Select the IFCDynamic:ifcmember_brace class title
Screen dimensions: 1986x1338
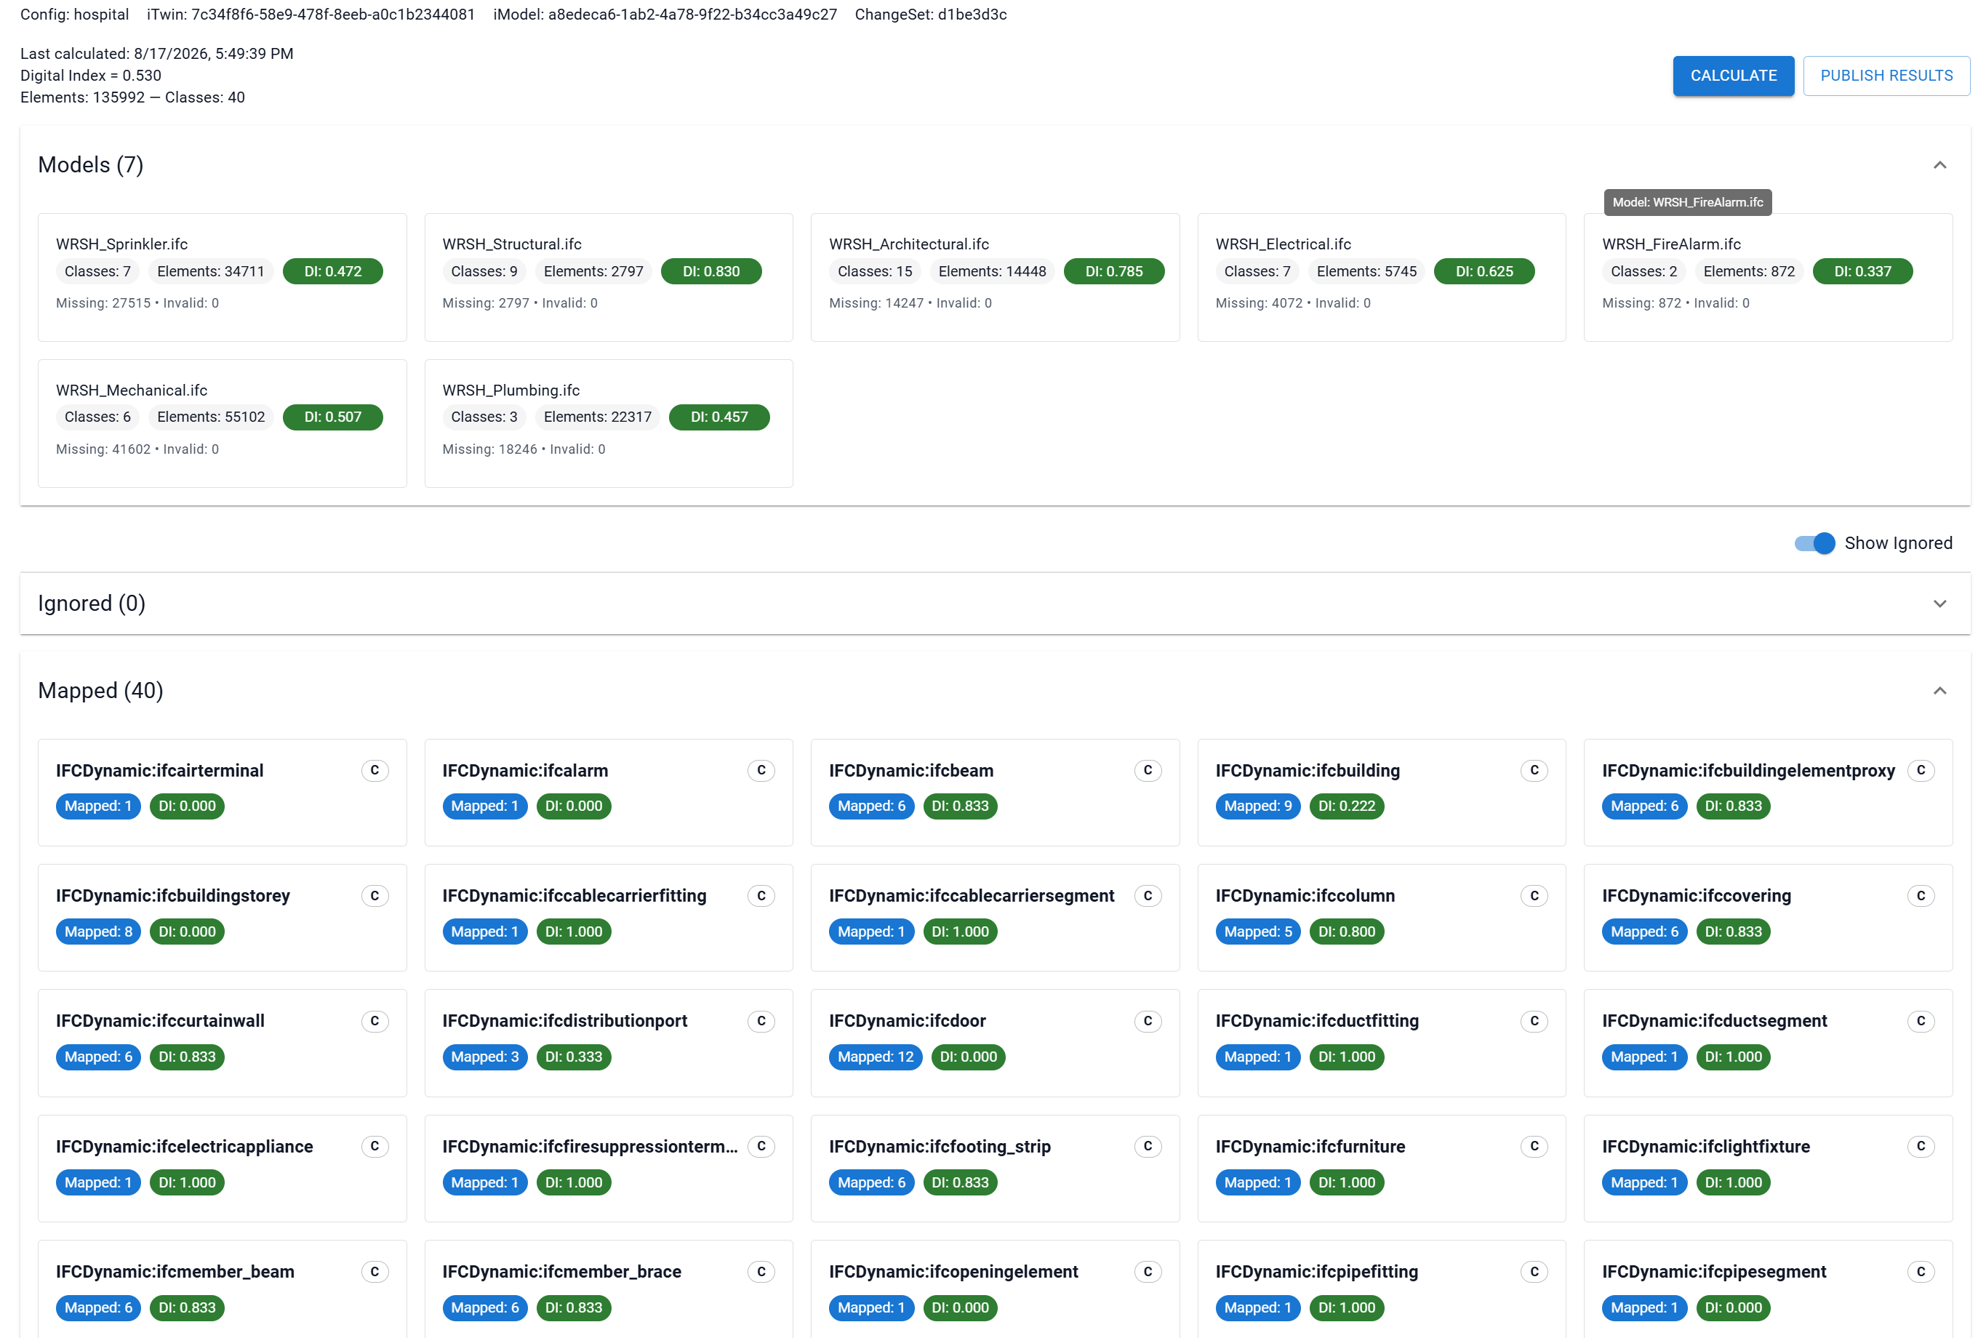(561, 1271)
